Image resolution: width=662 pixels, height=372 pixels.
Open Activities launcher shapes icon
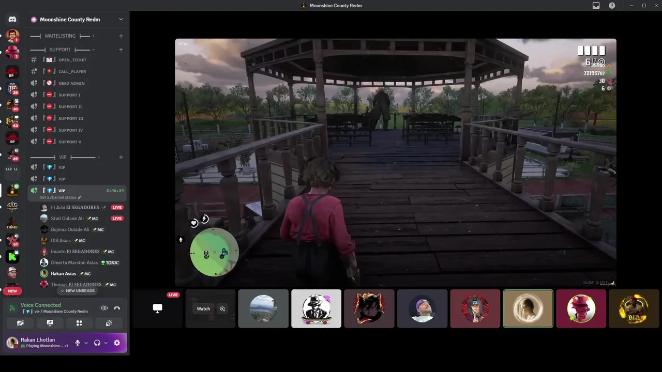[x=79, y=323]
